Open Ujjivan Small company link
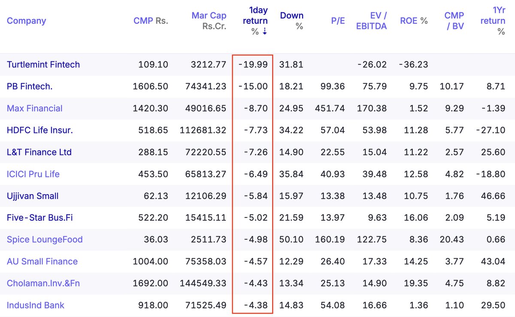Image resolution: width=515 pixels, height=317 pixels. 33,196
